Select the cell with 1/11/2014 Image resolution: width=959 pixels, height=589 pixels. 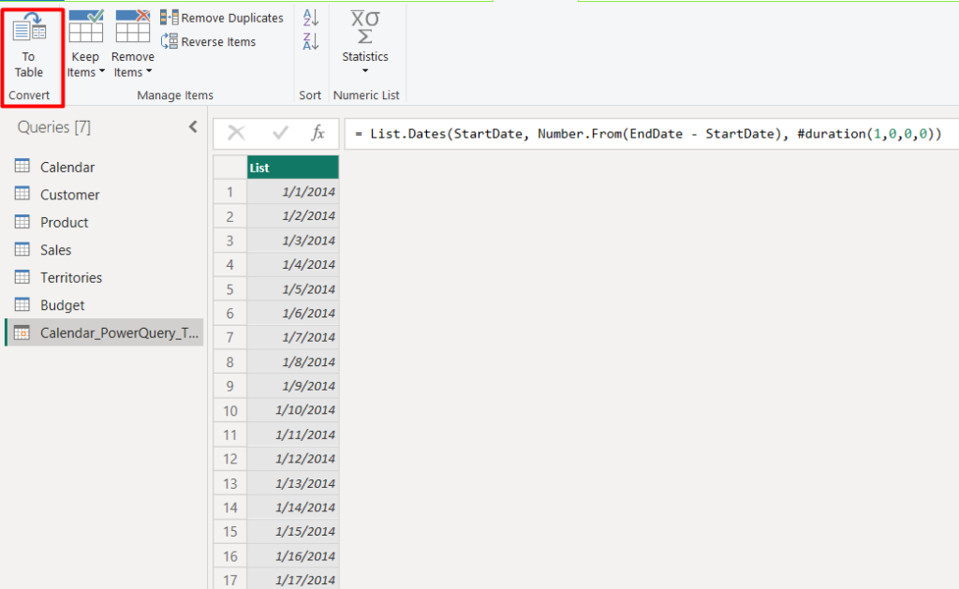point(293,434)
